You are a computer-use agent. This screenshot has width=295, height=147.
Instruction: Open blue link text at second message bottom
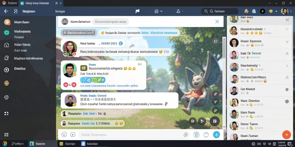pos(109,86)
